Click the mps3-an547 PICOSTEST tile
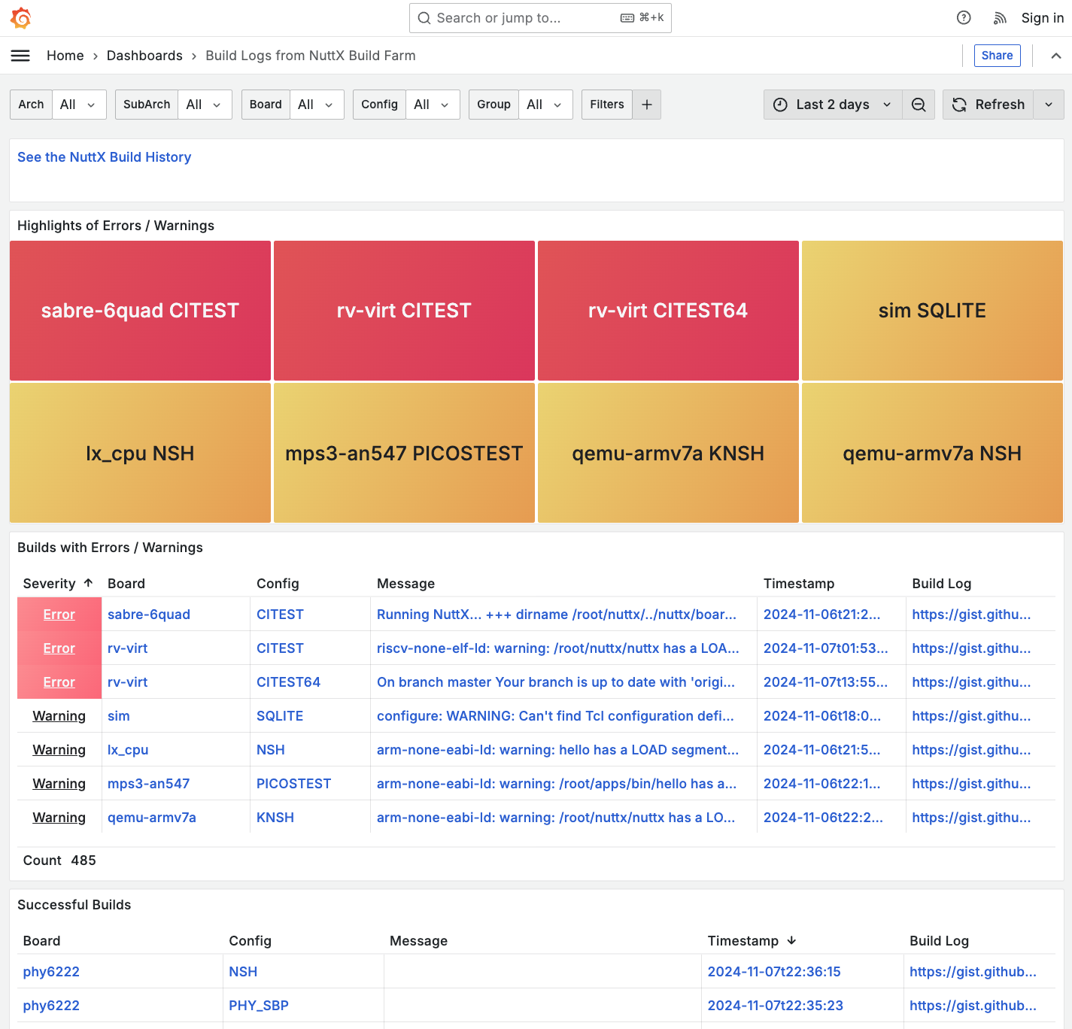The width and height of the screenshot is (1072, 1029). coord(404,453)
